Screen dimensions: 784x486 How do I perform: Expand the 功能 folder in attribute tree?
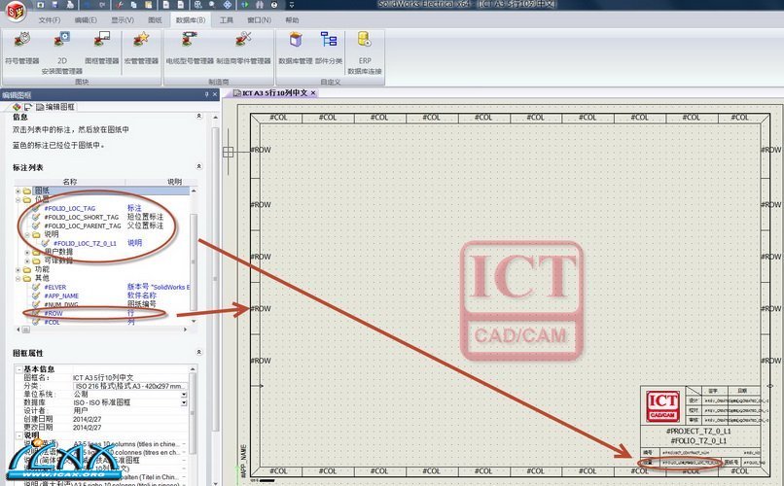point(18,269)
